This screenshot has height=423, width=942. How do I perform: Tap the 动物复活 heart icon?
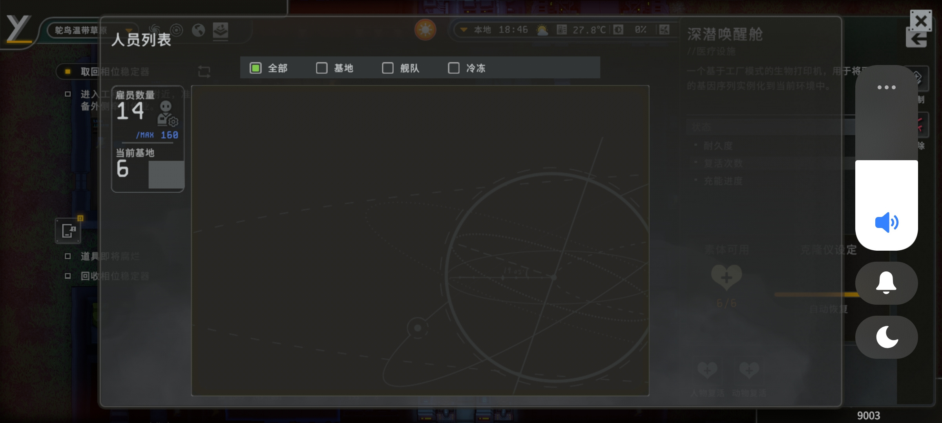coord(749,371)
